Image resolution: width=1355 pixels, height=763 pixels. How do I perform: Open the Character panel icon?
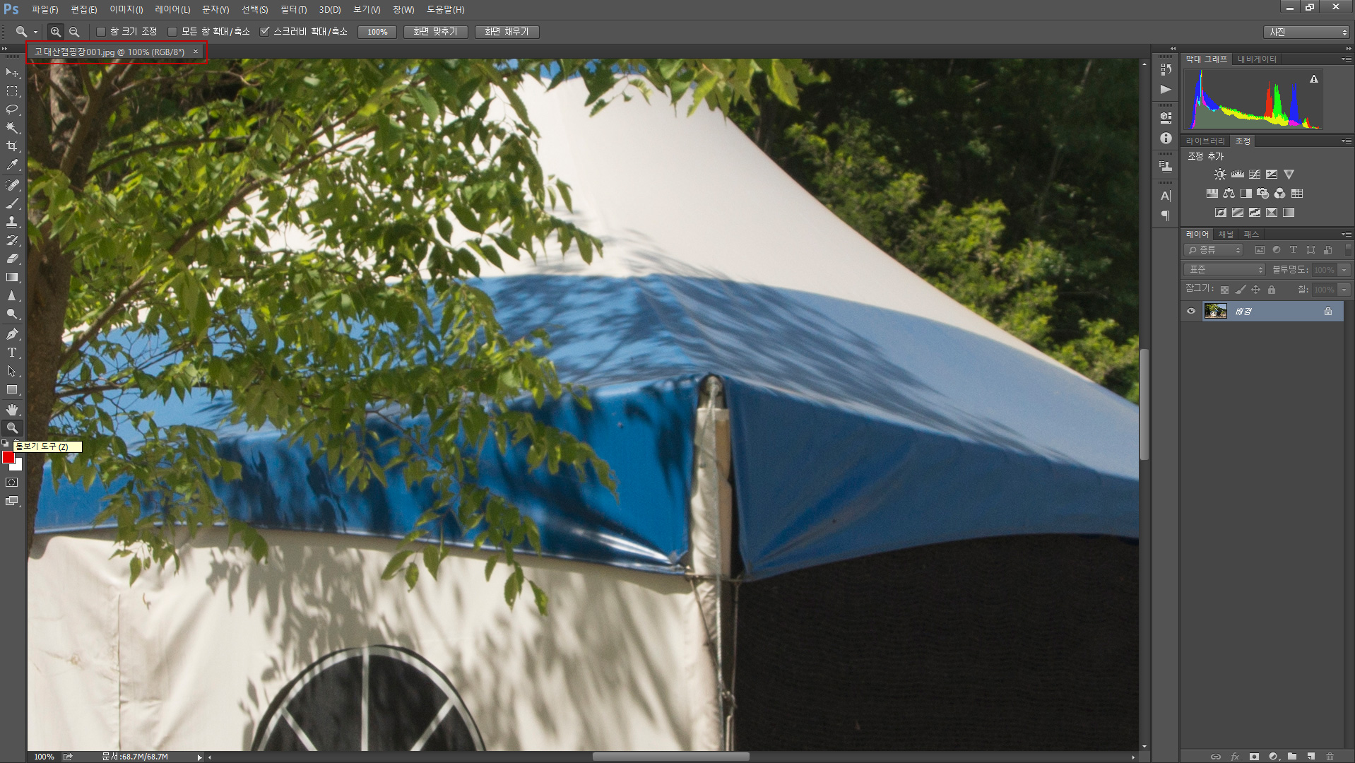pos(1166,196)
